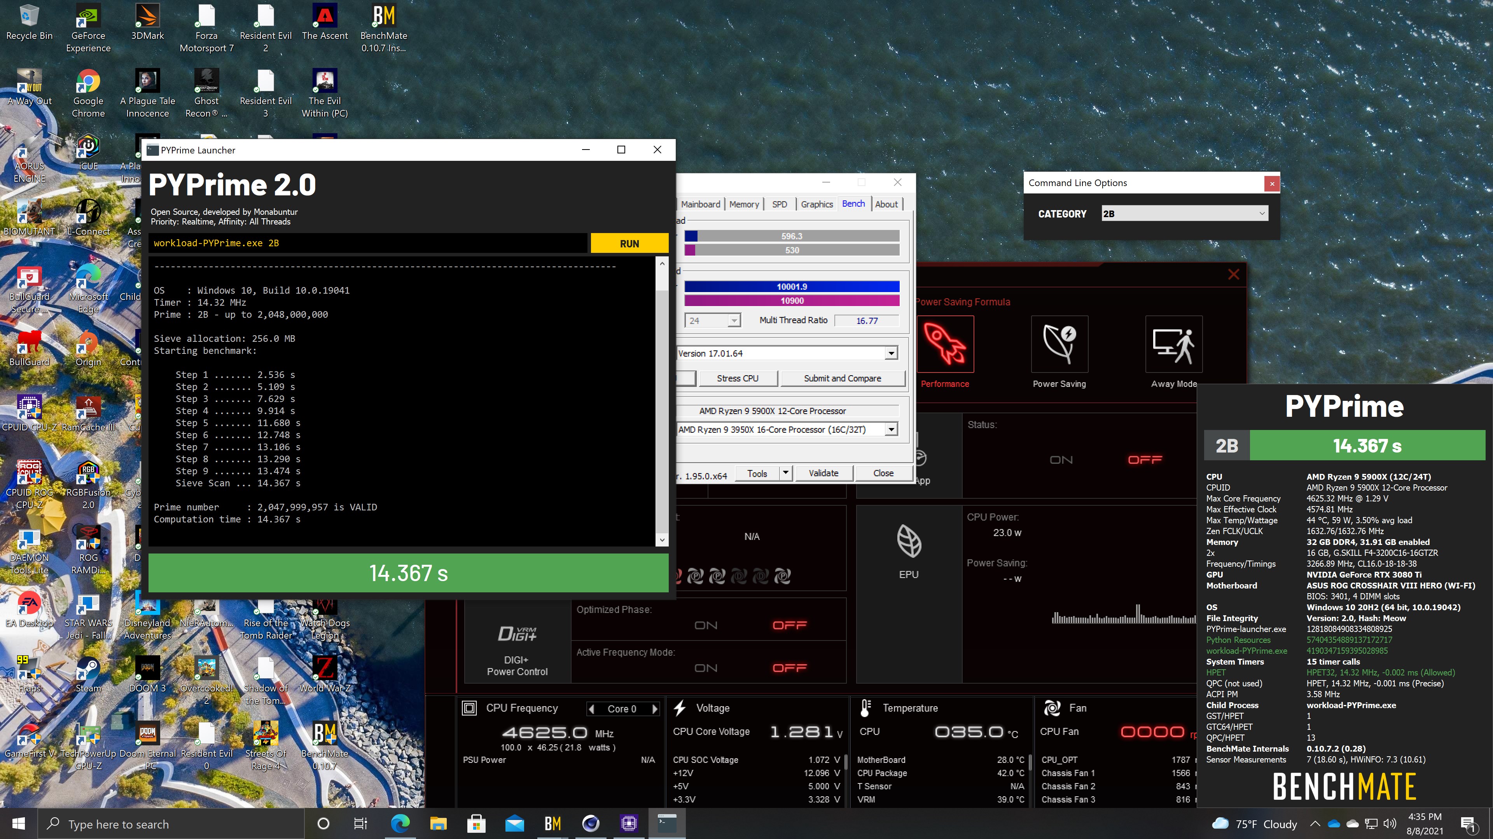Viewport: 1493px width, 839px height.
Task: Click the 10001.9 multi-thread score bar
Action: (792, 287)
